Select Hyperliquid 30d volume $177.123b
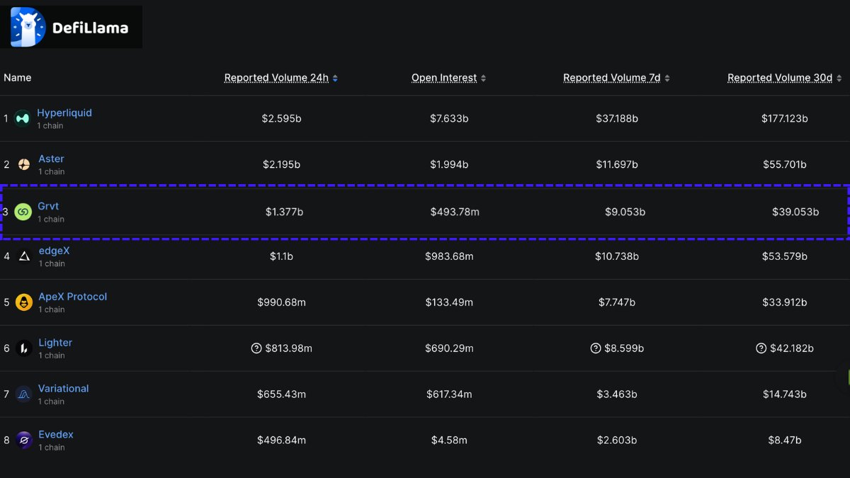Image resolution: width=850 pixels, height=478 pixels. click(785, 118)
